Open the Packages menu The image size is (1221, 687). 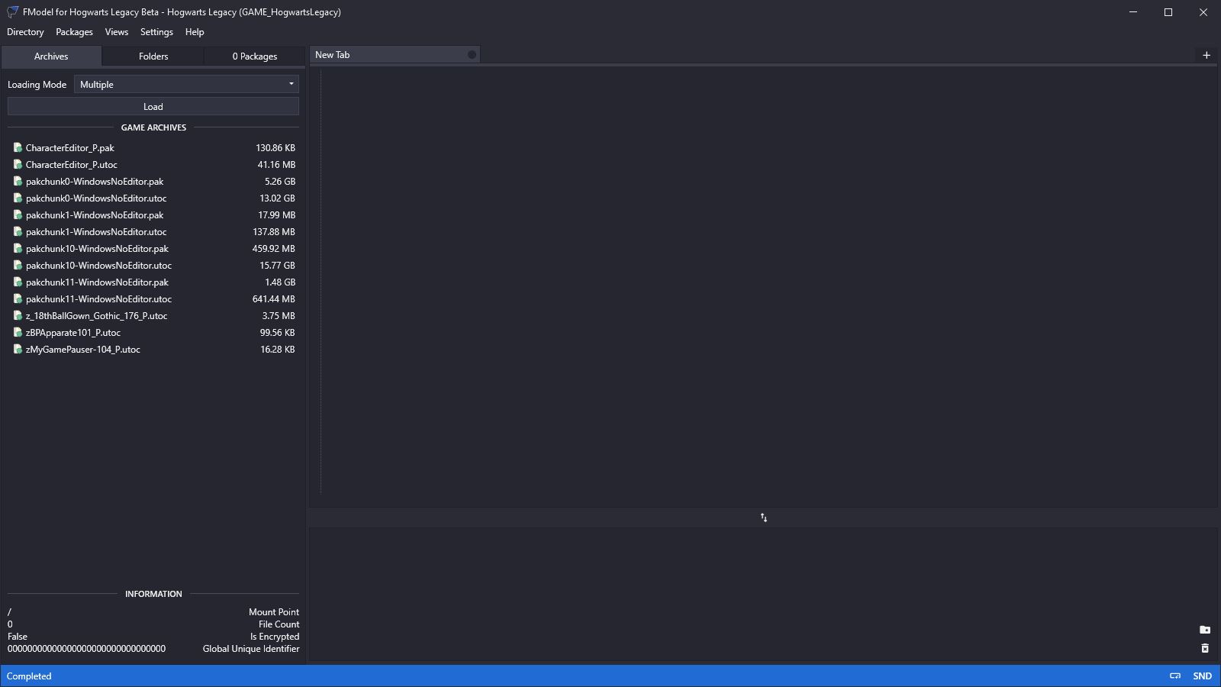point(74,32)
